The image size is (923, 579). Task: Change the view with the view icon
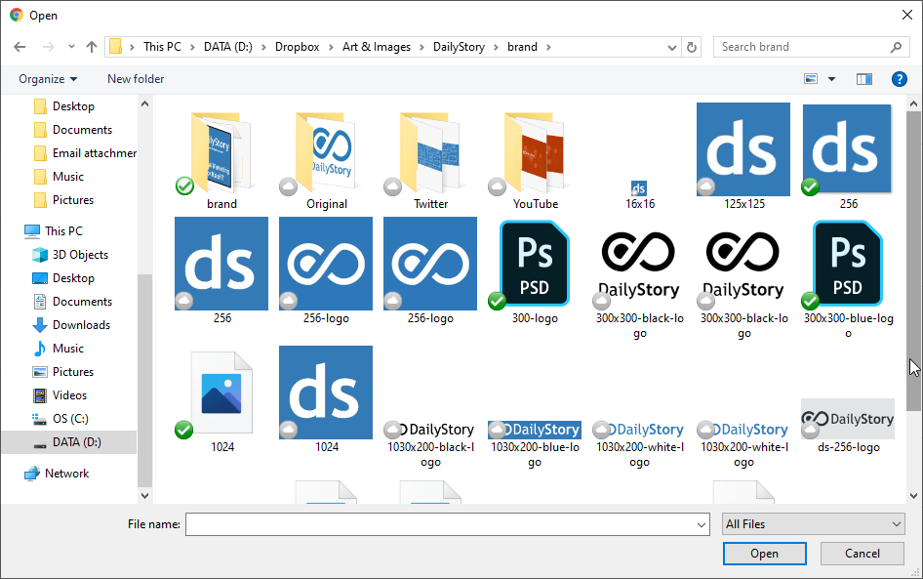point(811,79)
